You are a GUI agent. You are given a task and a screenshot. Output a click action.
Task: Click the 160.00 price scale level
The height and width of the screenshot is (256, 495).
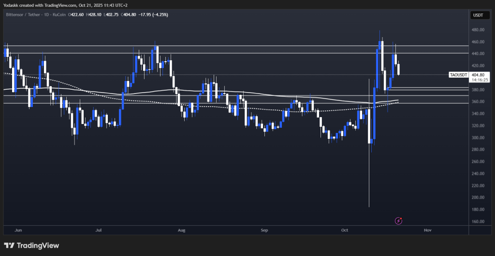[x=478, y=221]
